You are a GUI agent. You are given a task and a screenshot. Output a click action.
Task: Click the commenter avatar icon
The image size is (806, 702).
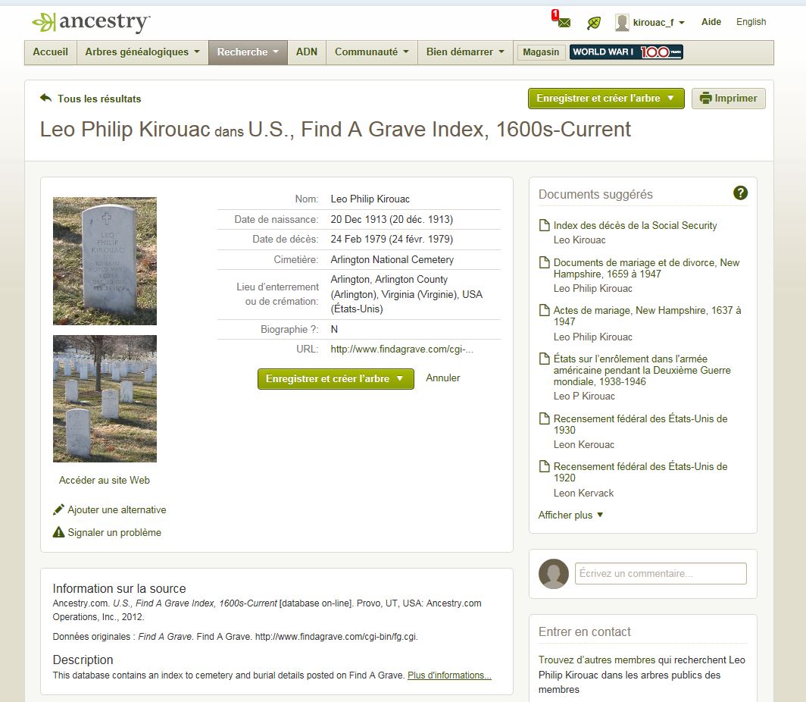(x=554, y=574)
